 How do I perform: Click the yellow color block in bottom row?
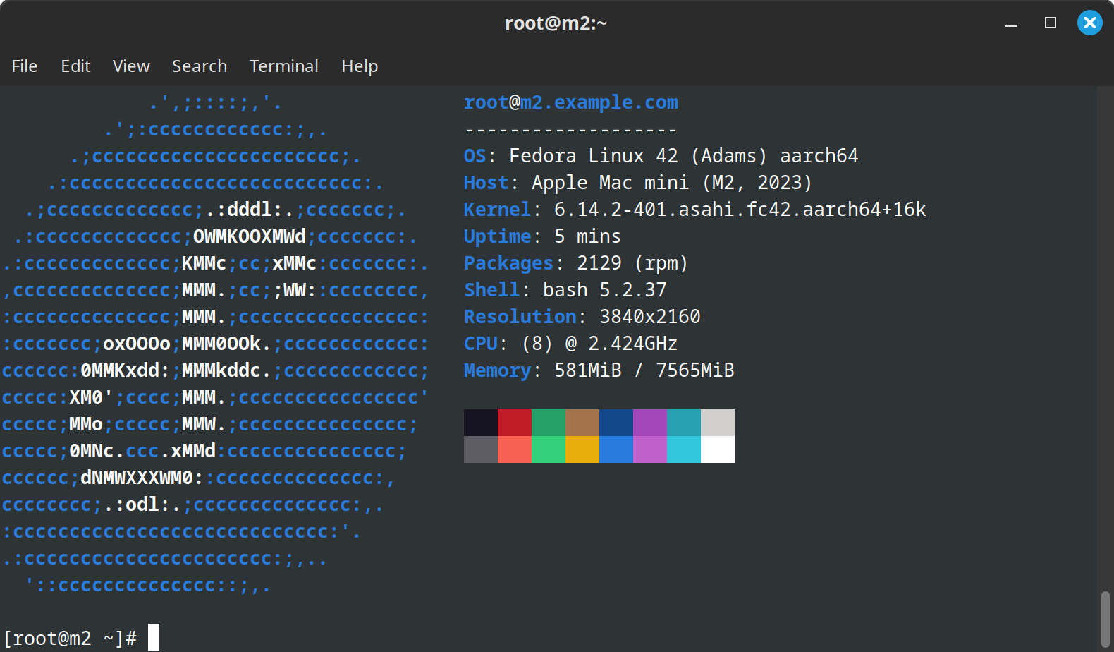pyautogui.click(x=582, y=449)
